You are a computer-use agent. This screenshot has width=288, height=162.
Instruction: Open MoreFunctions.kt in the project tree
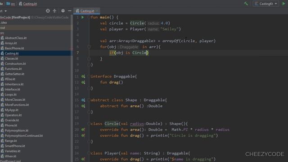pos(17,105)
